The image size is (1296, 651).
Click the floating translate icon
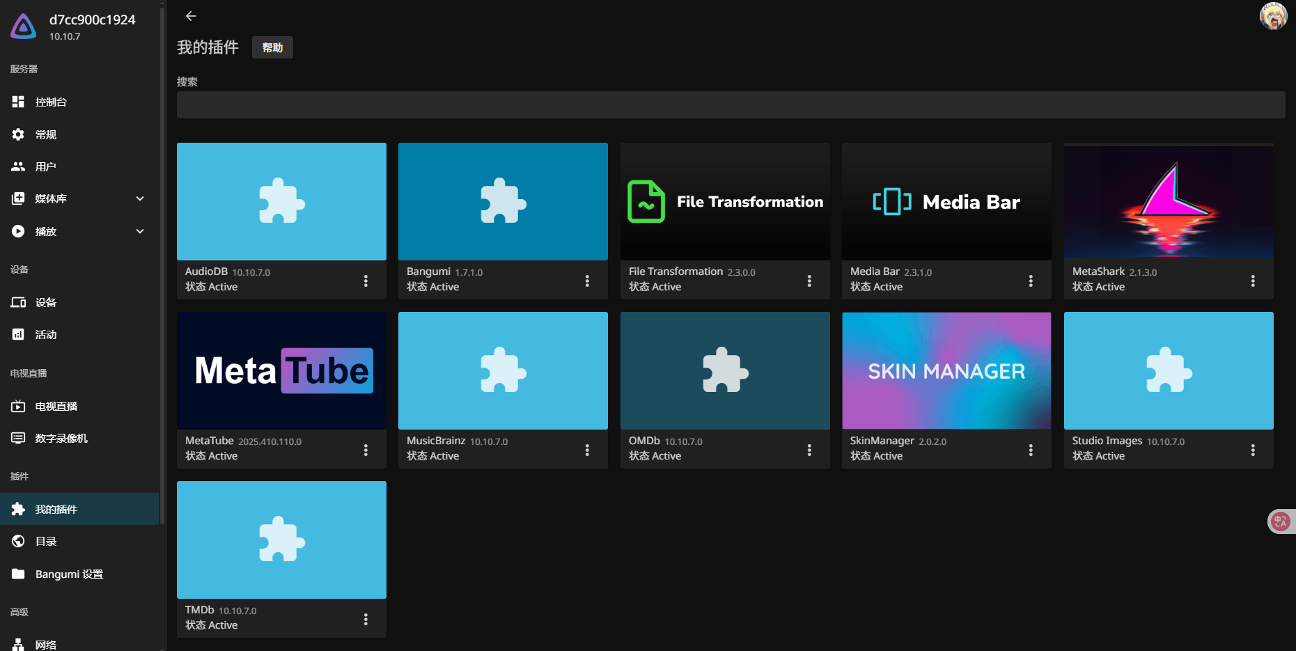[x=1280, y=521]
